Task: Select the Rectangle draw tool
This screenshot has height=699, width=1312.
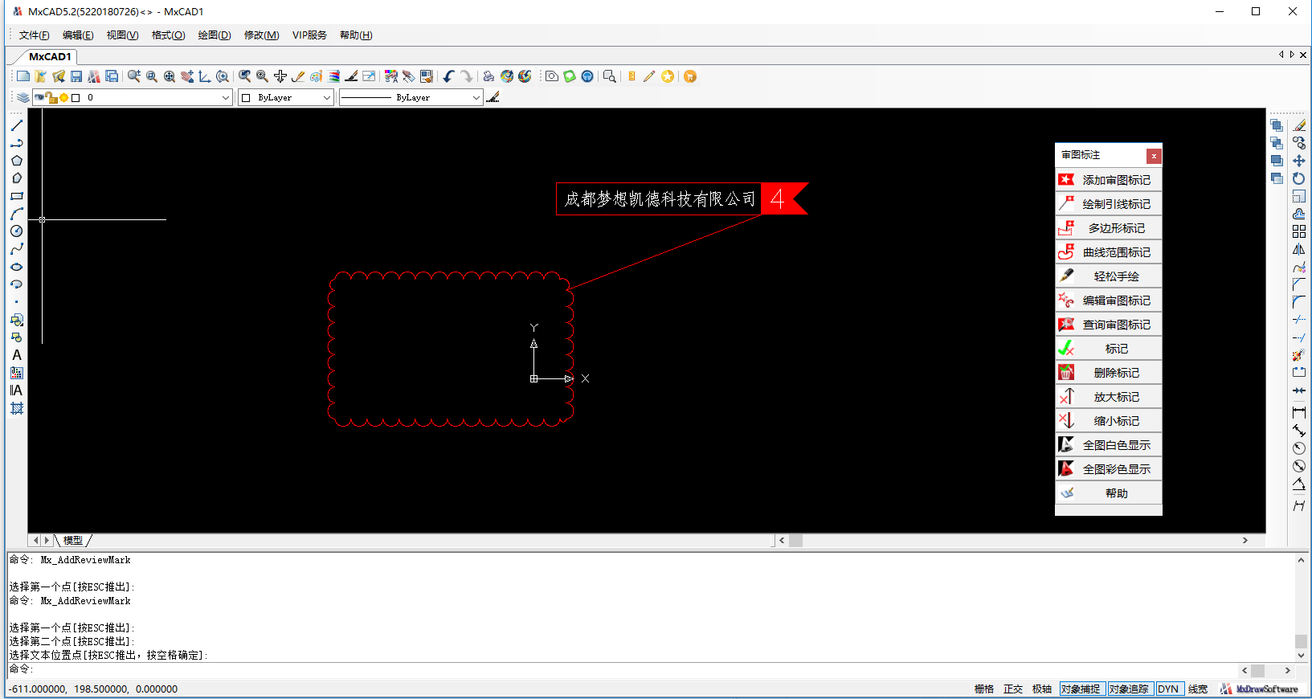Action: (x=16, y=196)
